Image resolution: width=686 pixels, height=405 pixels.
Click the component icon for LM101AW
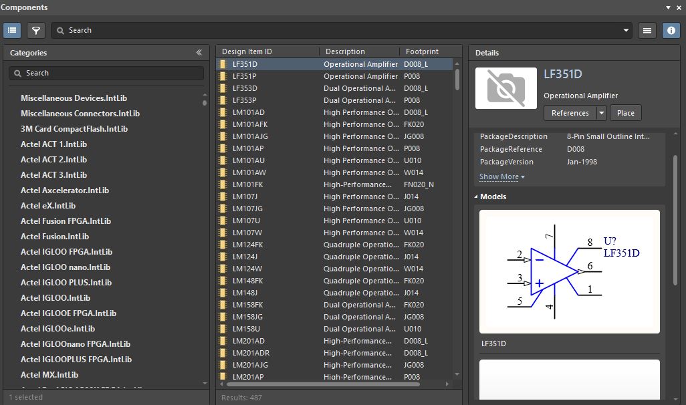click(x=223, y=172)
